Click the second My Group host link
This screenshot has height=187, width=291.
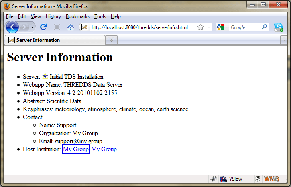pyautogui.click(x=104, y=149)
